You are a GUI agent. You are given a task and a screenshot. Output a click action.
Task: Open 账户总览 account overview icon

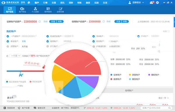point(10,10)
